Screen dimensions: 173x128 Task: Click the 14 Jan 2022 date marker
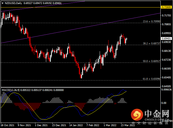point(76,125)
